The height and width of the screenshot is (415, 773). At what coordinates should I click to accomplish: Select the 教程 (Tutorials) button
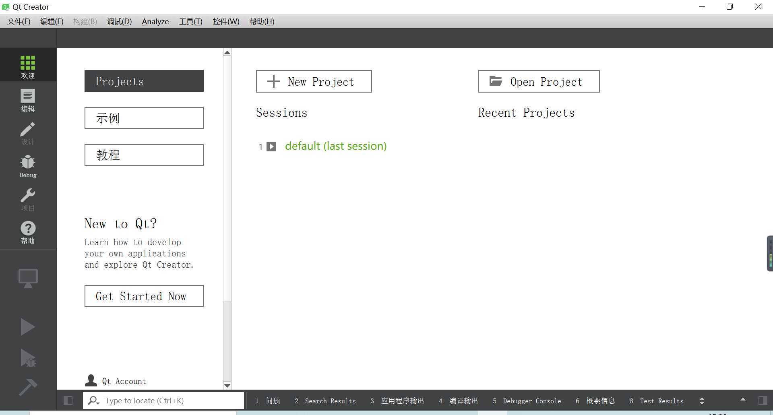click(144, 155)
